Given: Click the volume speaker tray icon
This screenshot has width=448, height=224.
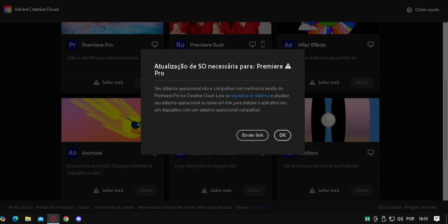Looking at the screenshot, I should [x=400, y=219].
